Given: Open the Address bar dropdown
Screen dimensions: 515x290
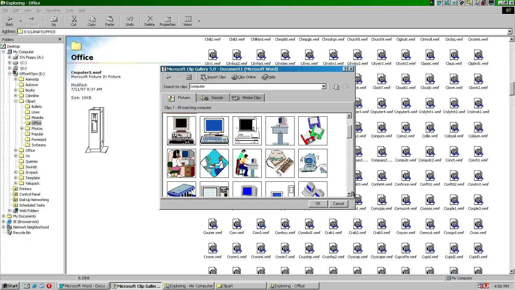Looking at the screenshot, I should click(x=510, y=32).
